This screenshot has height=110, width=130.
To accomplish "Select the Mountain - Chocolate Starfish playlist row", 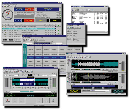I will click(29, 27).
